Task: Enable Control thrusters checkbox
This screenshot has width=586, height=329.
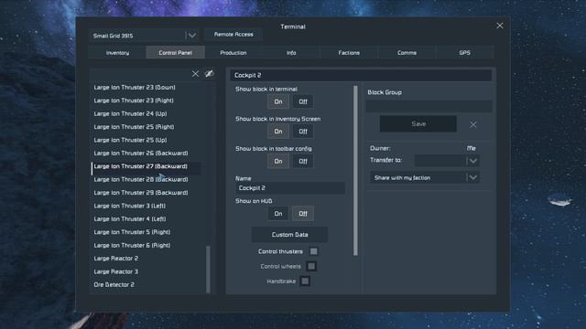Action: tap(313, 251)
